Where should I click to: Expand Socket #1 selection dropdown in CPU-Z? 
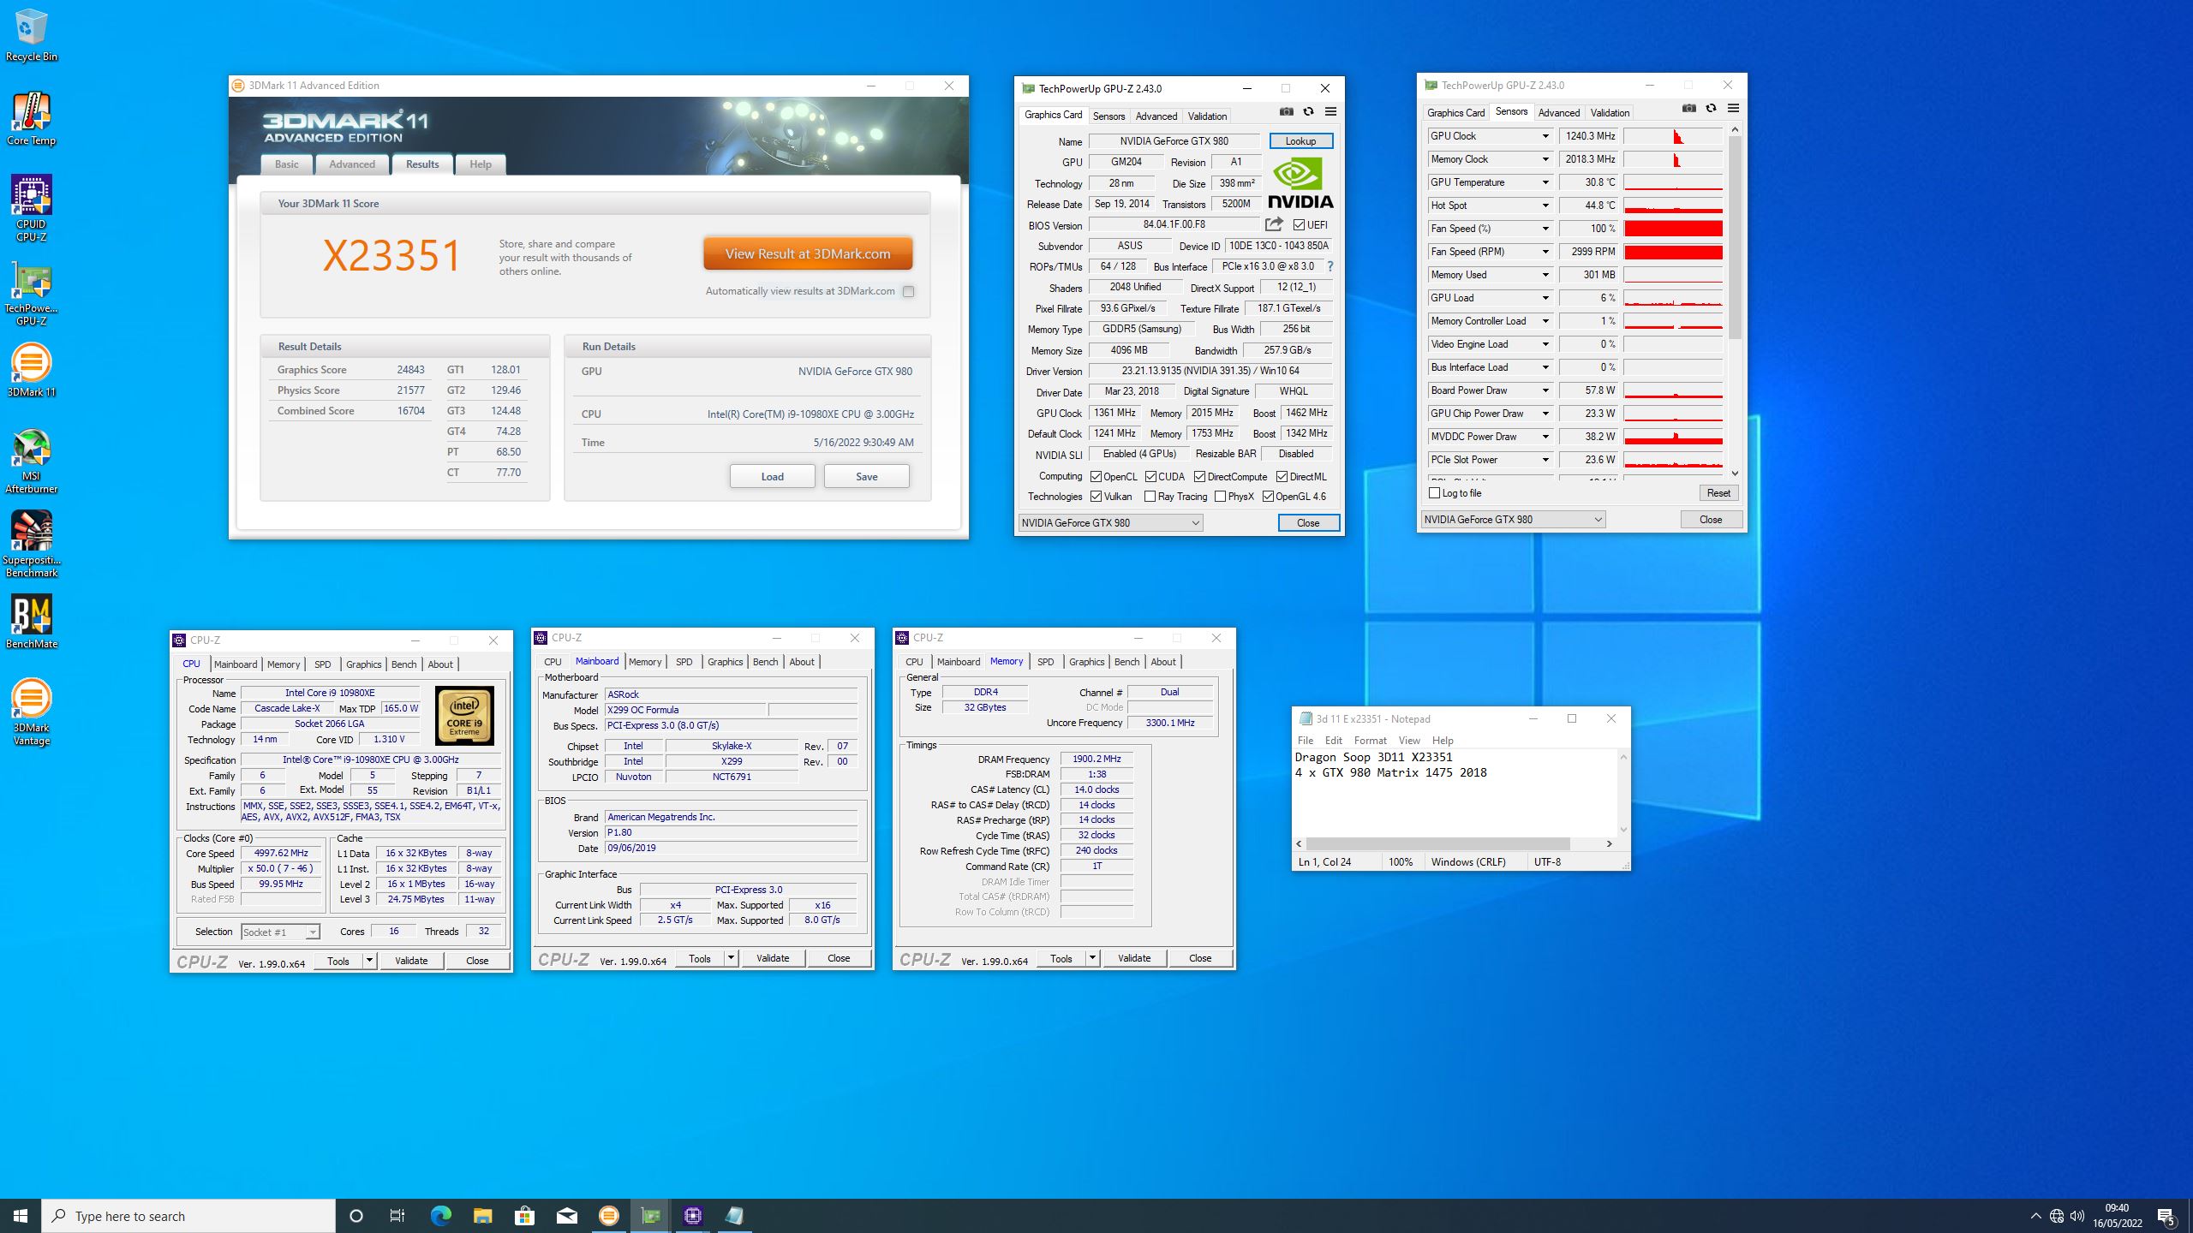[x=313, y=932]
